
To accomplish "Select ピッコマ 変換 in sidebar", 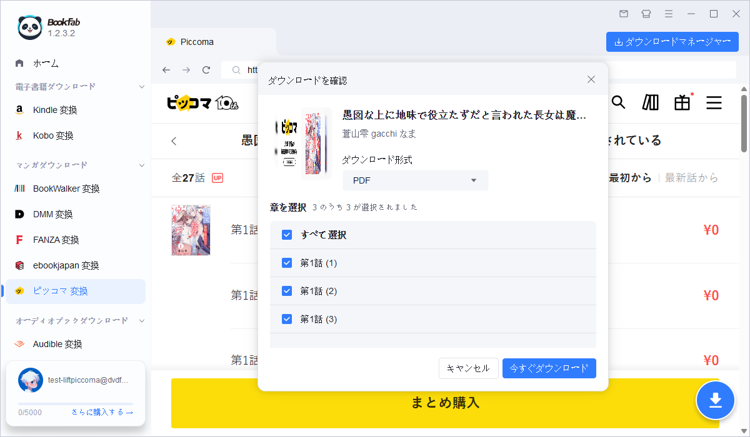I will pos(76,291).
